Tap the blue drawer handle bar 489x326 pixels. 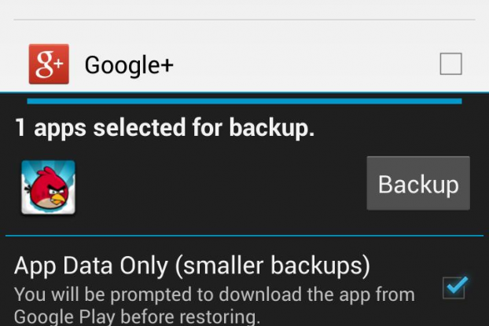tap(244, 101)
